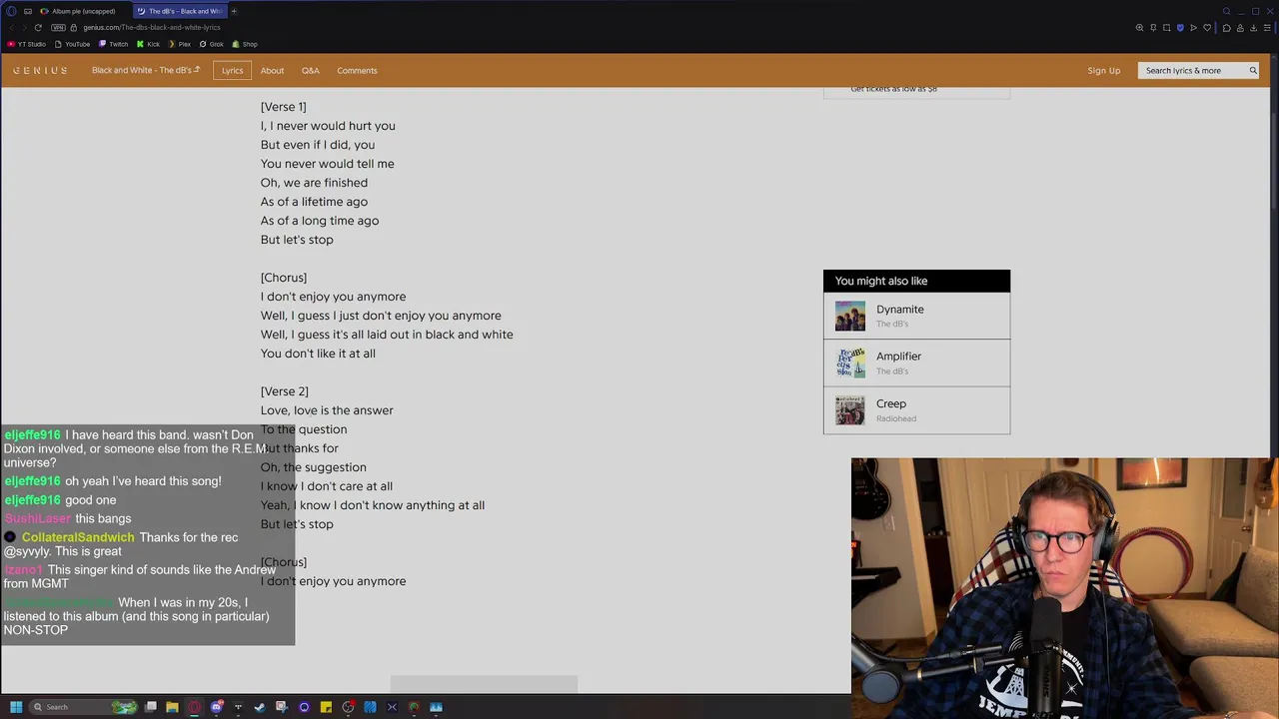Switch to the About tab
The height and width of the screenshot is (719, 1279).
[x=272, y=70]
